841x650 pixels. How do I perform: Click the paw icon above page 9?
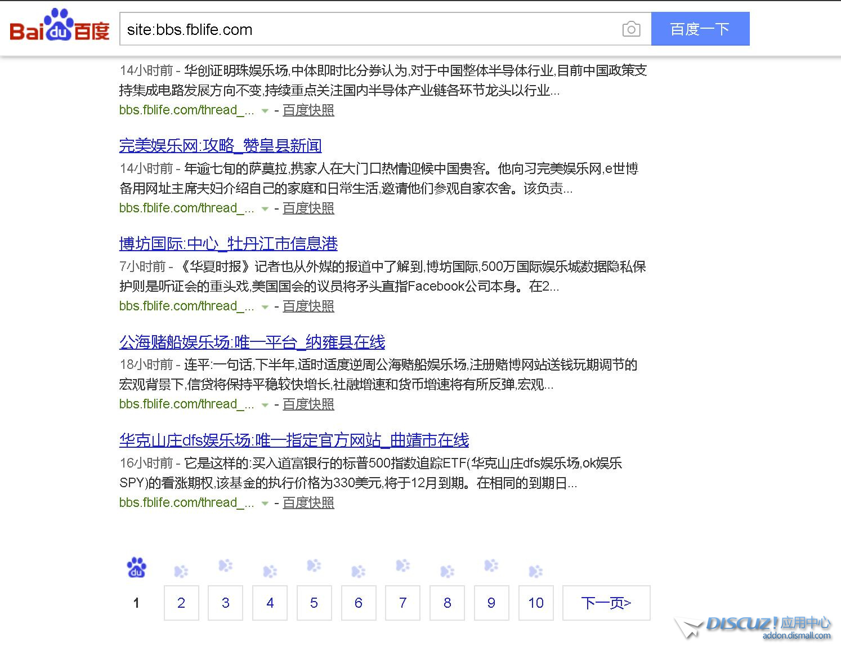tap(491, 565)
